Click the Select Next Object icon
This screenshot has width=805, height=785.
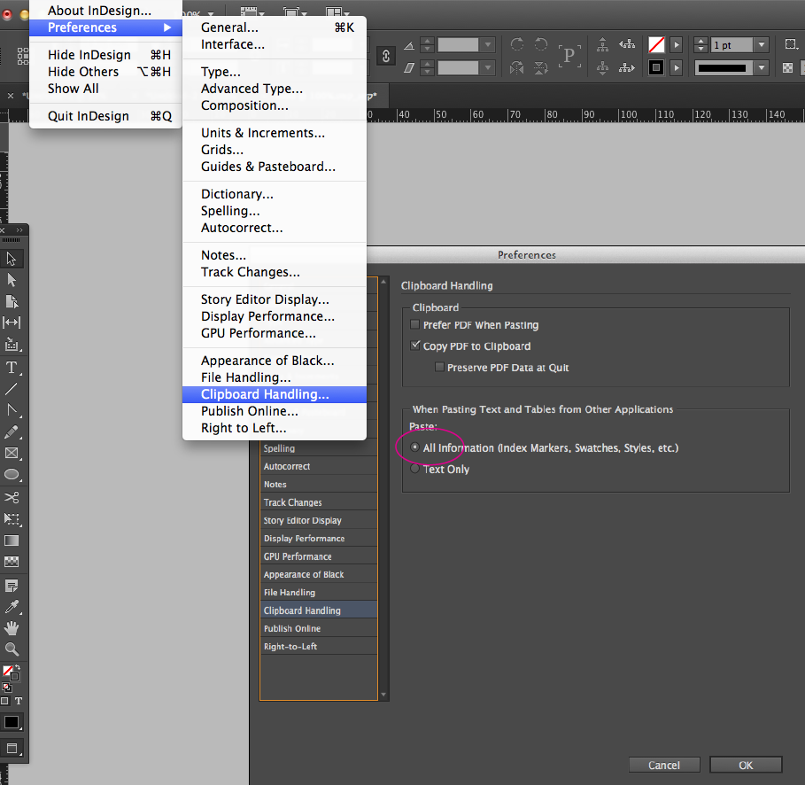pyautogui.click(x=627, y=67)
